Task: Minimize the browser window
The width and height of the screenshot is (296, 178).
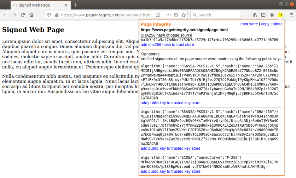Action: (x=281, y=4)
